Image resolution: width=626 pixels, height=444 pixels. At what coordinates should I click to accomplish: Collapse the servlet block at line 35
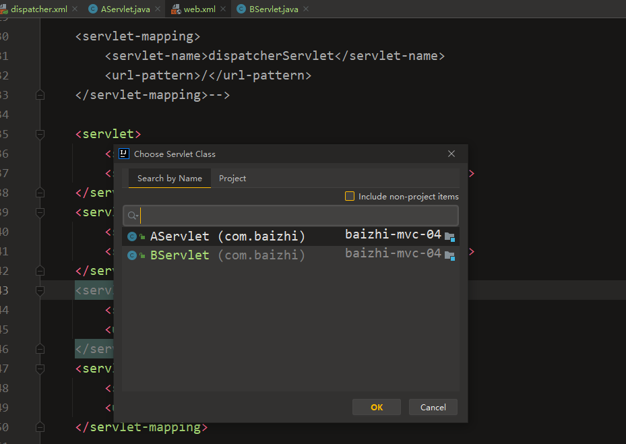[40, 134]
